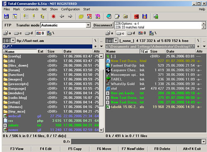207x152 pixels.
Task: Switch to full view (all file details) icon
Action: pyautogui.click(x=34, y=17)
